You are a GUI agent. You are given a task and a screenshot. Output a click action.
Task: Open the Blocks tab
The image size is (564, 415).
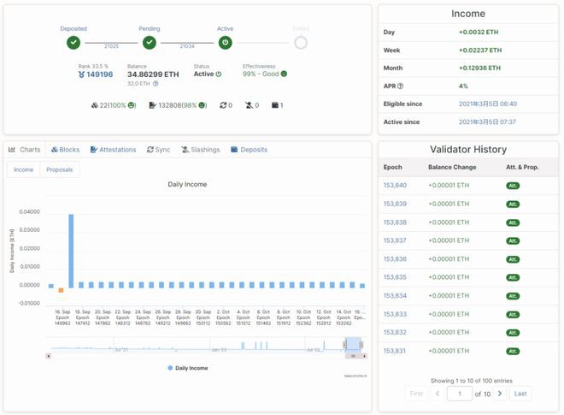tap(65, 150)
